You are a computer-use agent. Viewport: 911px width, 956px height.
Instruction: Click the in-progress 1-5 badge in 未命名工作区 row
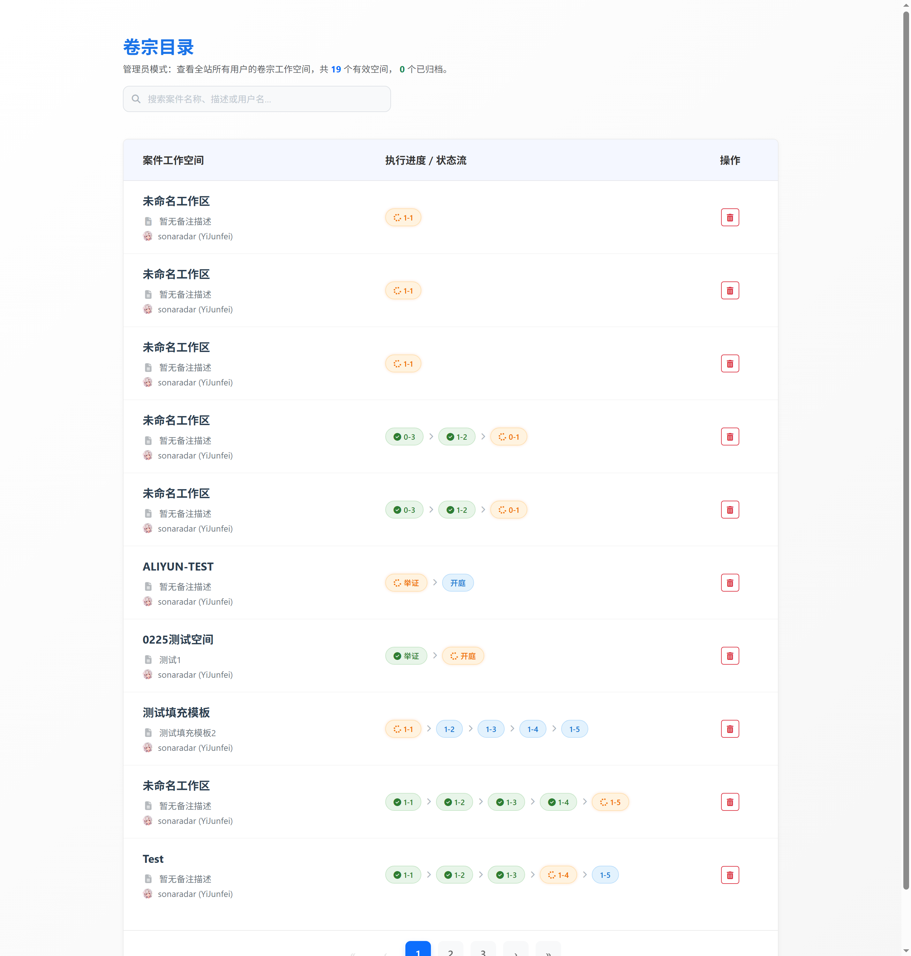pos(610,802)
